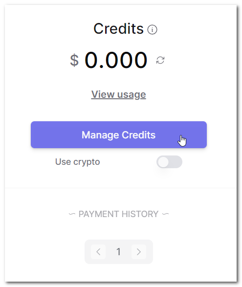Click the dollar sign symbol before the balance
This screenshot has width=242, height=287.
[x=74, y=60]
